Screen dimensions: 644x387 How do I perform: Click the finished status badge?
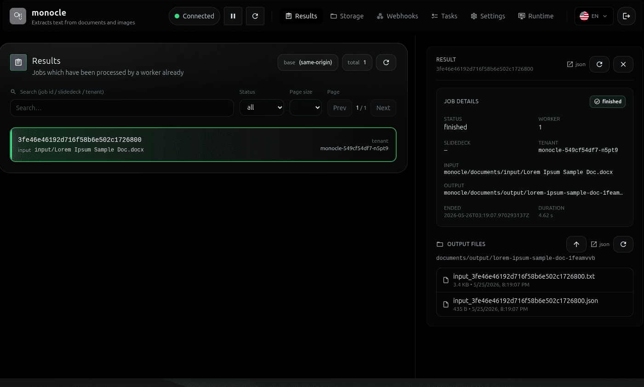(608, 101)
